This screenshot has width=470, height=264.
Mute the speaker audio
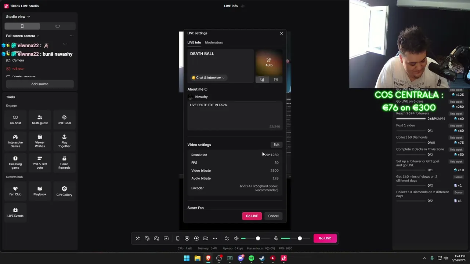pos(236,238)
